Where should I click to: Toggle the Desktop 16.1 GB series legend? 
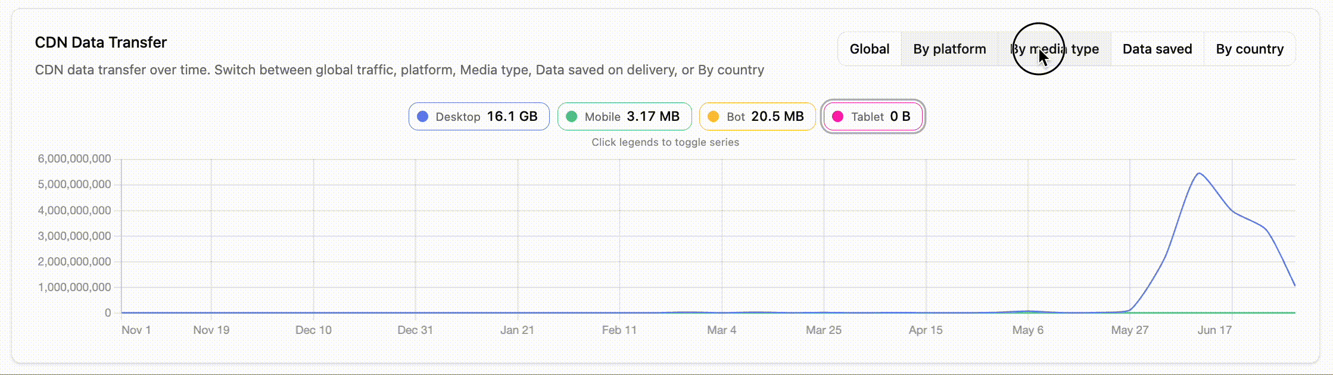point(479,116)
